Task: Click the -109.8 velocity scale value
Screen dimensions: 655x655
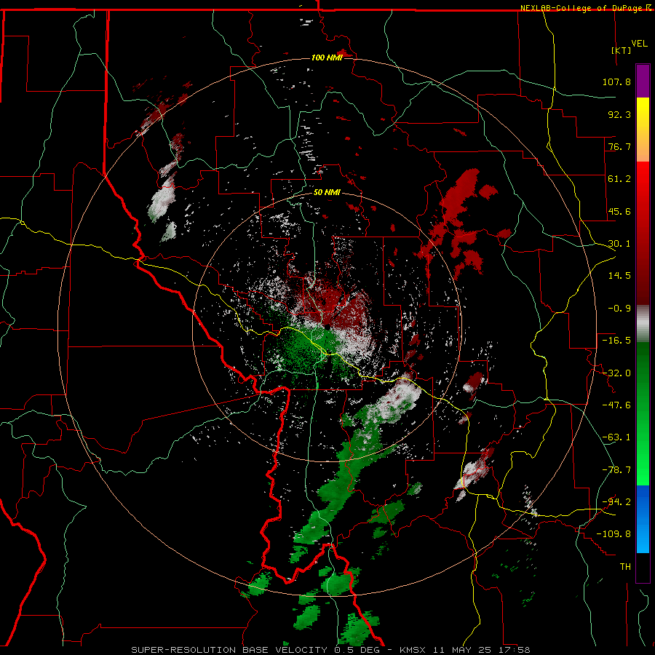Action: [614, 534]
